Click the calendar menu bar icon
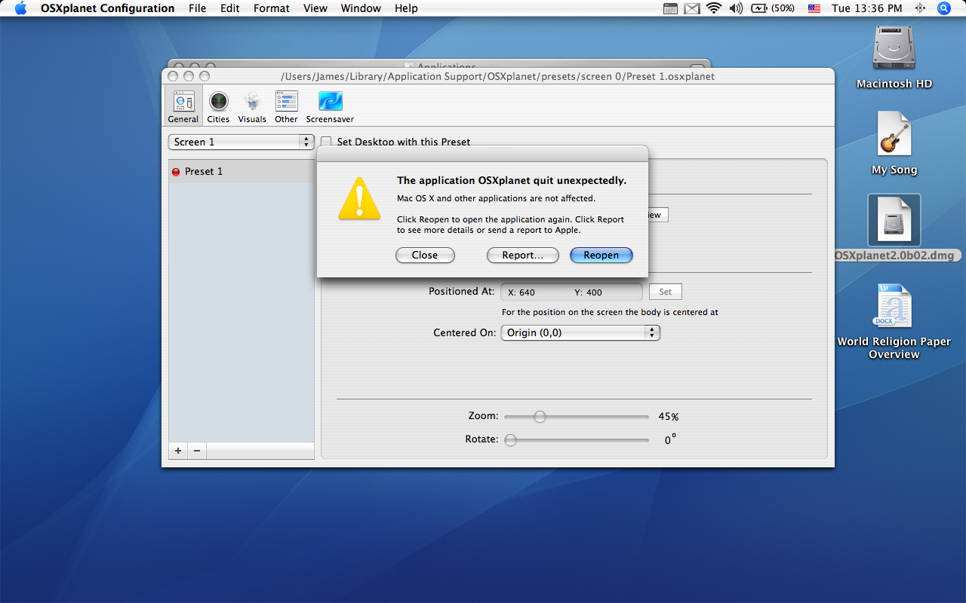Image resolution: width=966 pixels, height=603 pixels. (x=670, y=8)
